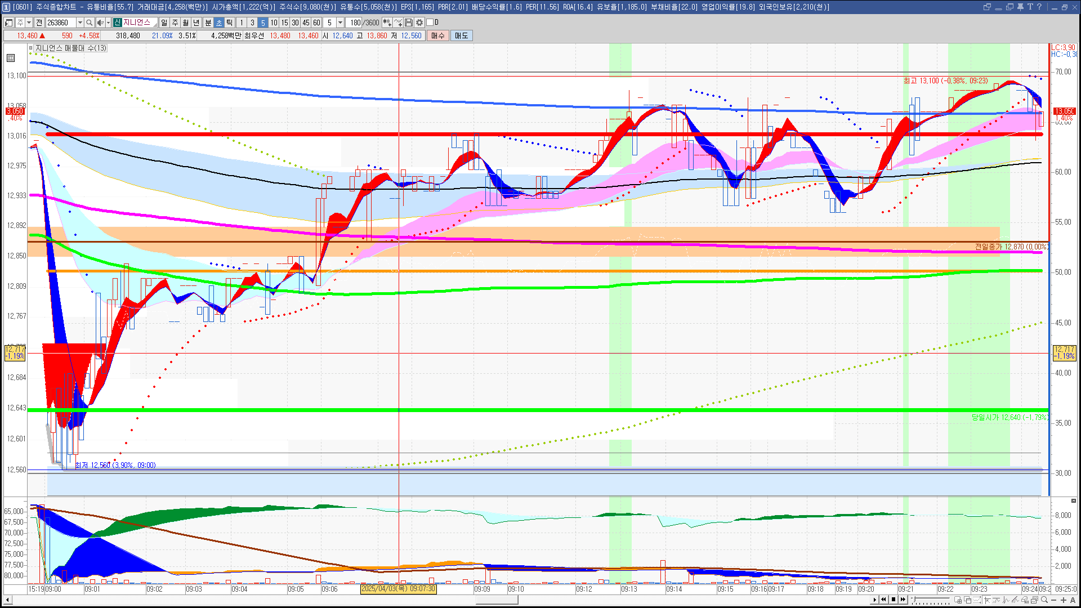
Task: Expand the period value 5 dropdown
Action: (340, 23)
